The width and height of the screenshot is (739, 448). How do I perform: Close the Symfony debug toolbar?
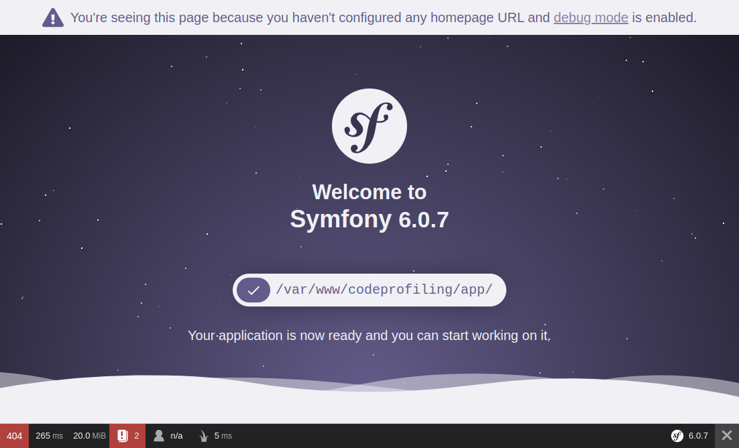click(x=727, y=436)
